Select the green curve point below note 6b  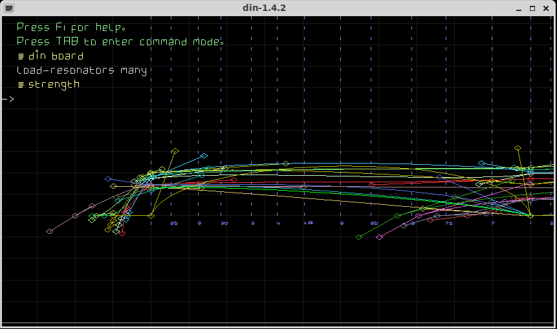click(359, 237)
